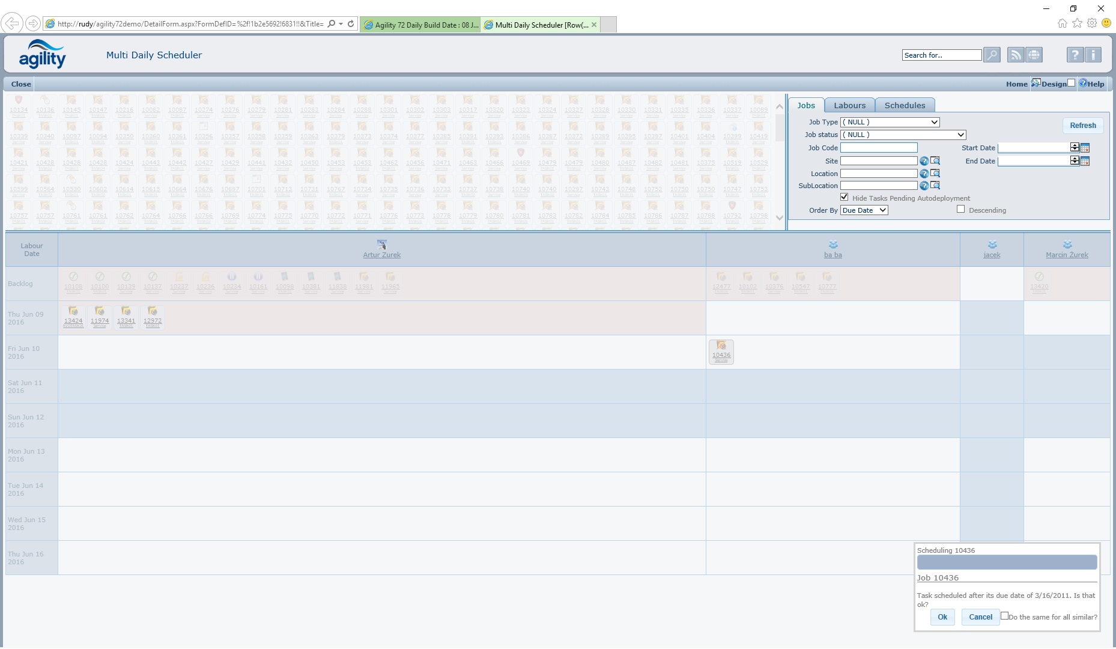This screenshot has height=649, width=1116.
Task: Click the Job Code input field
Action: [878, 148]
